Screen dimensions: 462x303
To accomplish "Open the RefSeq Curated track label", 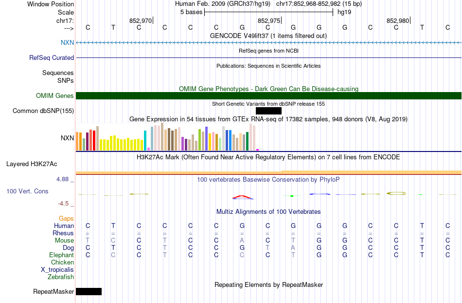I will (x=51, y=57).
